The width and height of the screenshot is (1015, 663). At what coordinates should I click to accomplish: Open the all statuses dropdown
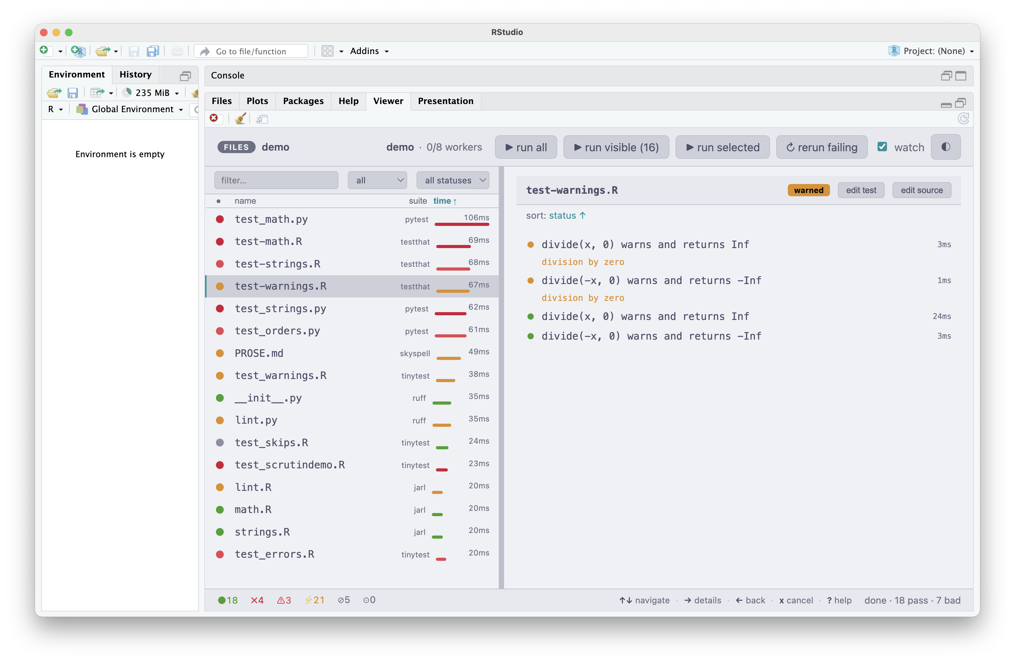click(452, 180)
